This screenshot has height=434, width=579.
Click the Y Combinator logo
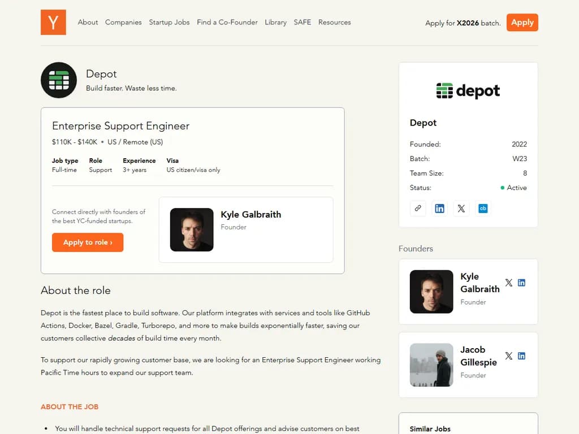[53, 23]
